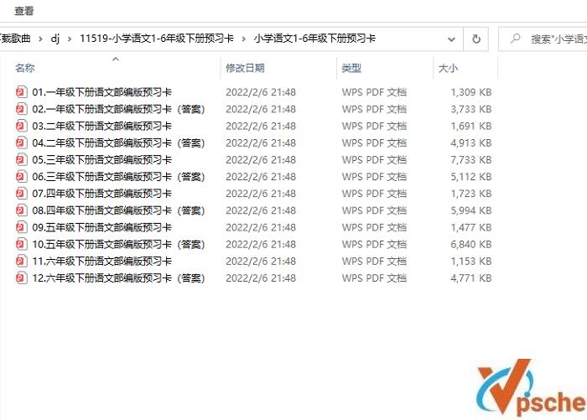Image resolution: width=587 pixels, height=420 pixels.
Task: Click size value 1,153 KB
Action: 471,261
